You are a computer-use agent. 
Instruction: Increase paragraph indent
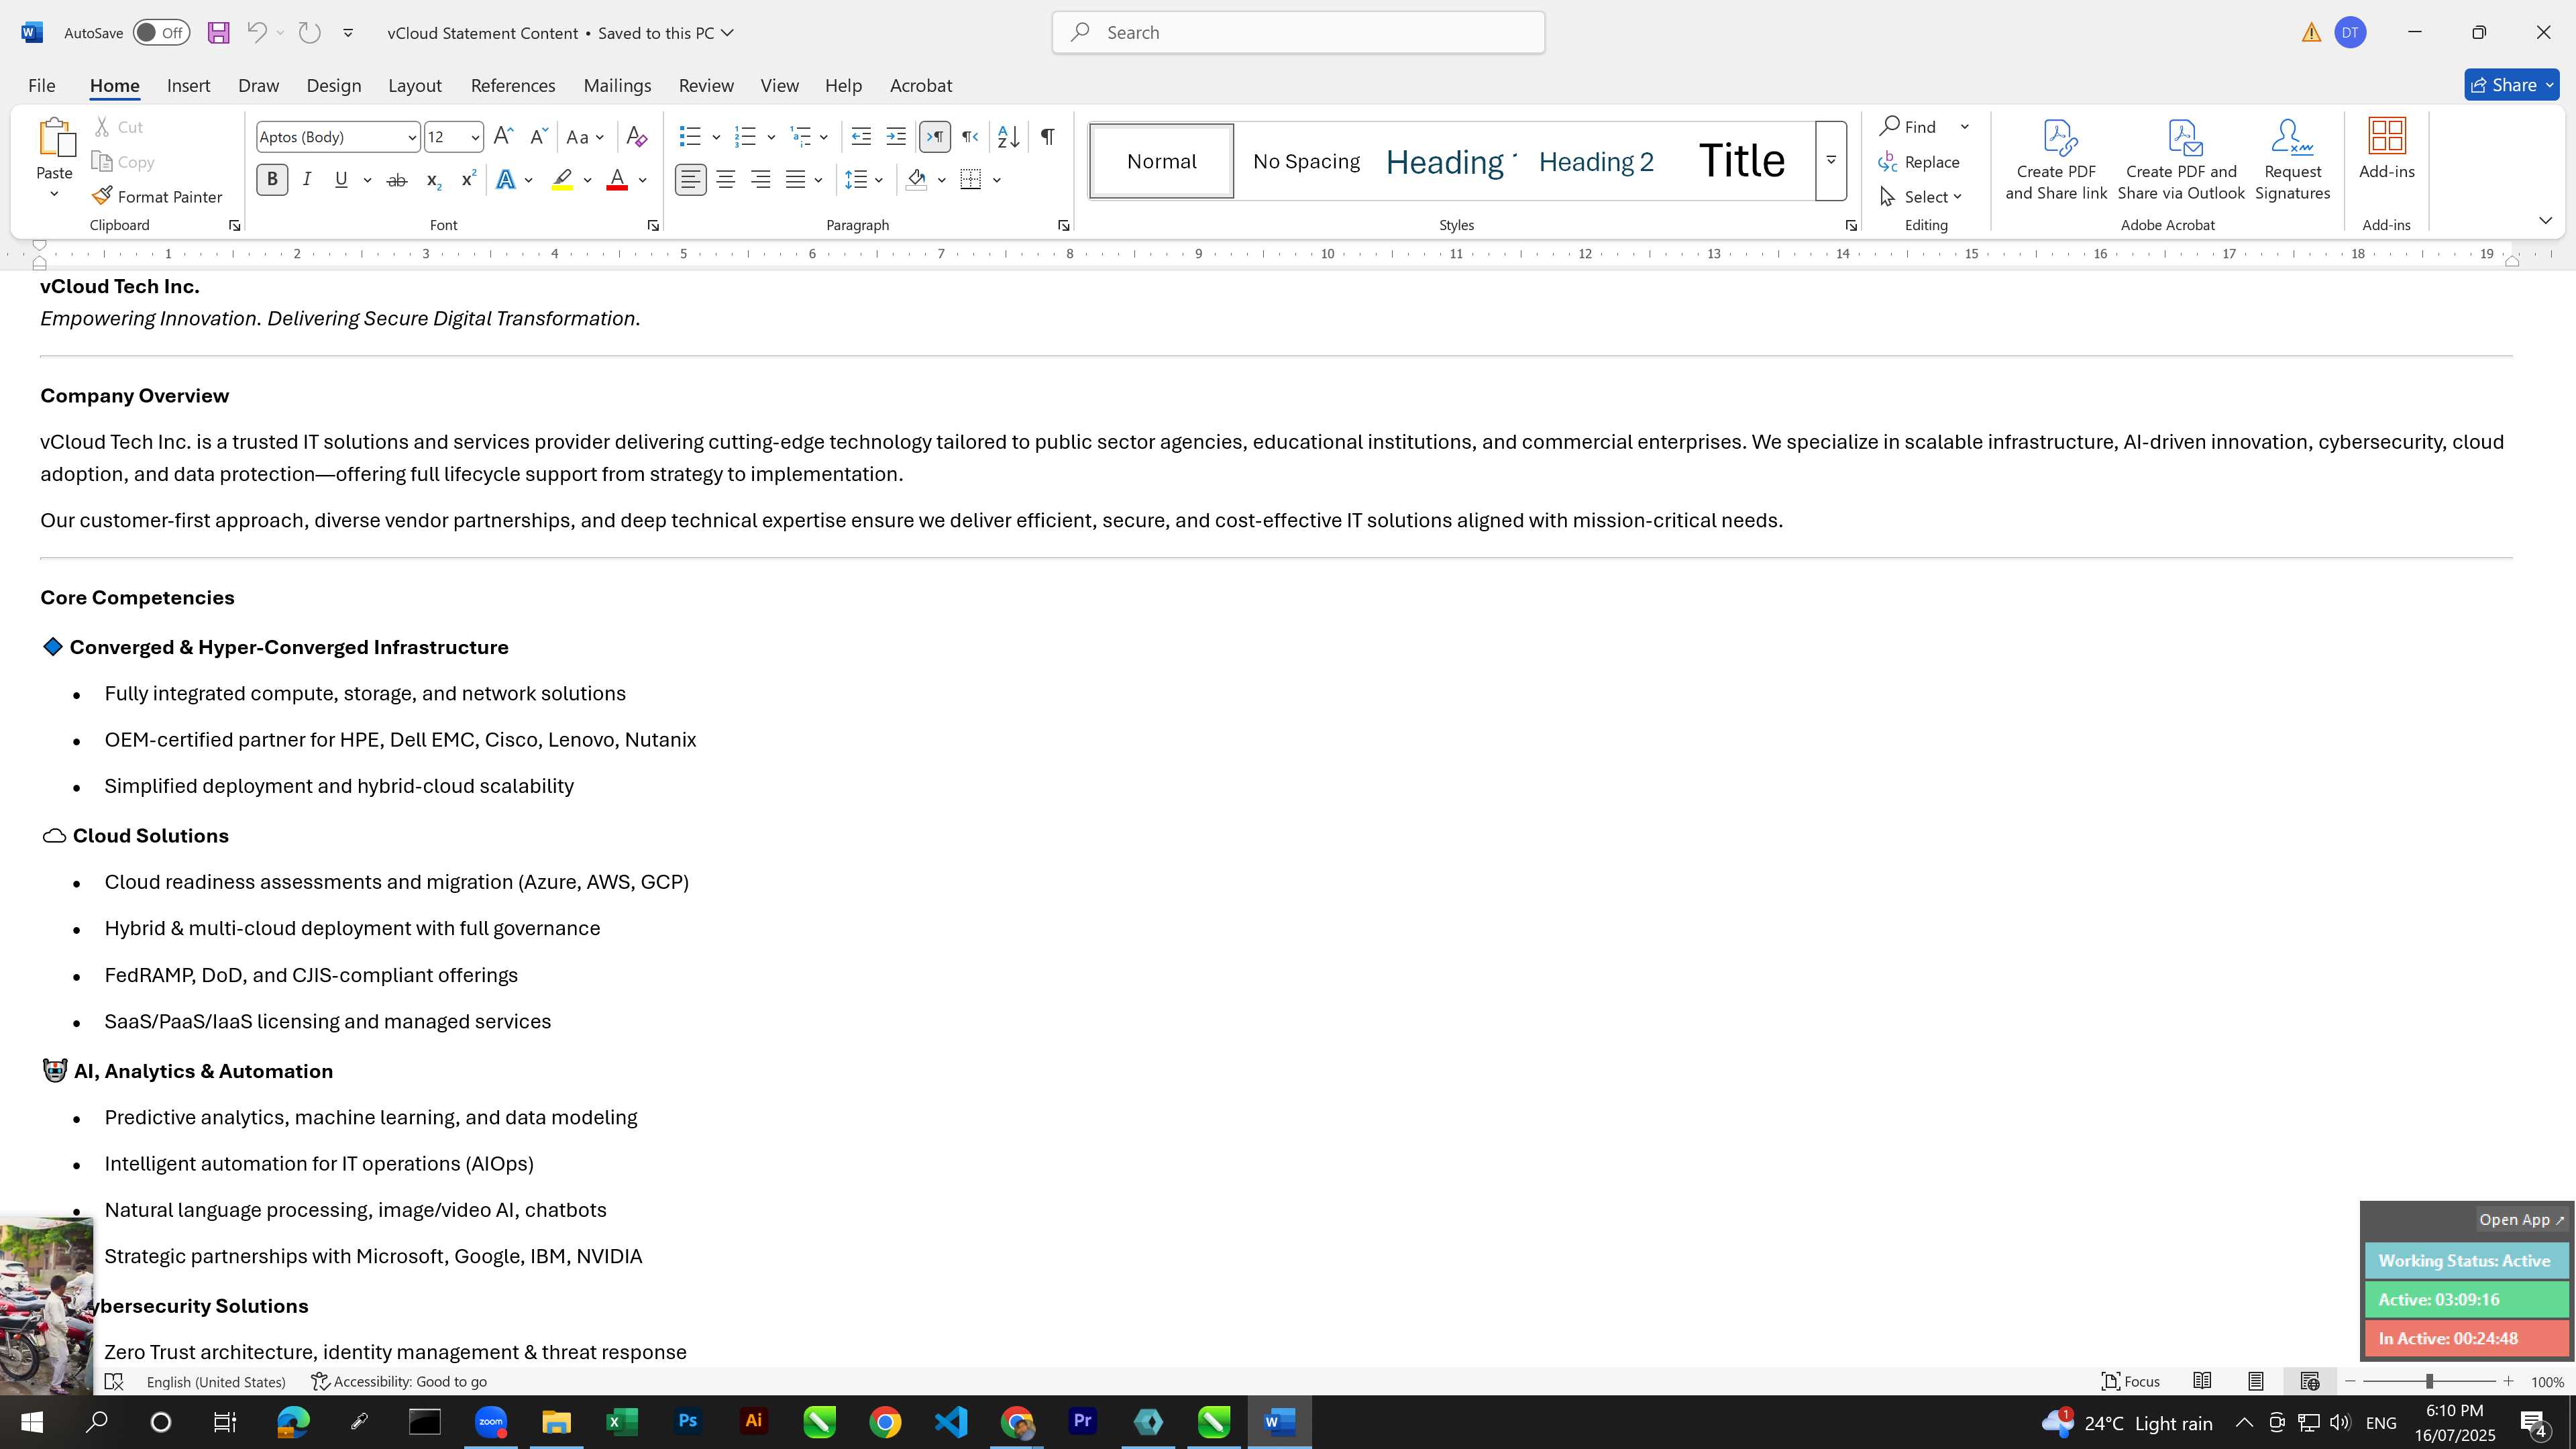pos(896,137)
